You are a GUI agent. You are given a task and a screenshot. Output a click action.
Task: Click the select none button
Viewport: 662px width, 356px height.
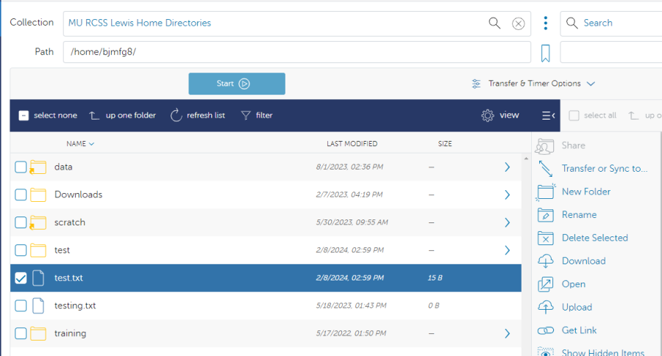coord(48,115)
